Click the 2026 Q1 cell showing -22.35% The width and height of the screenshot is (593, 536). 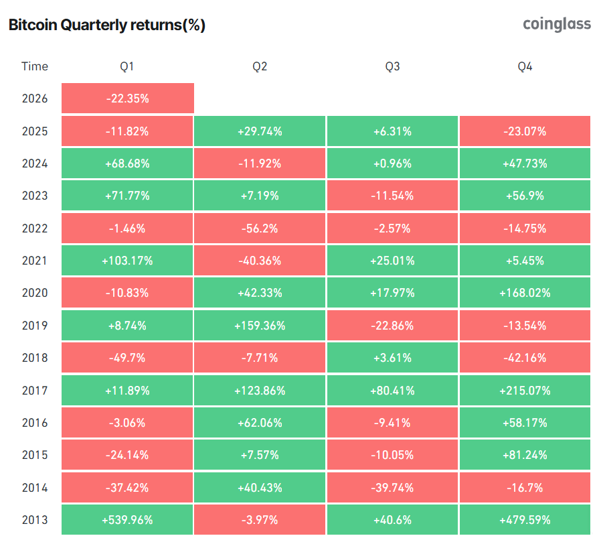[x=127, y=98]
